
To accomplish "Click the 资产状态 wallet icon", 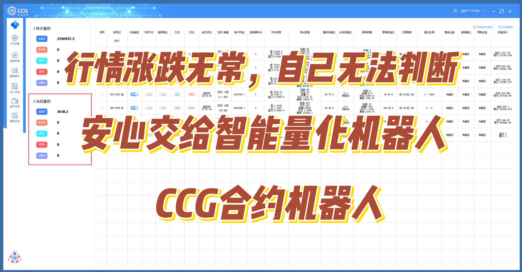I will tap(15, 101).
